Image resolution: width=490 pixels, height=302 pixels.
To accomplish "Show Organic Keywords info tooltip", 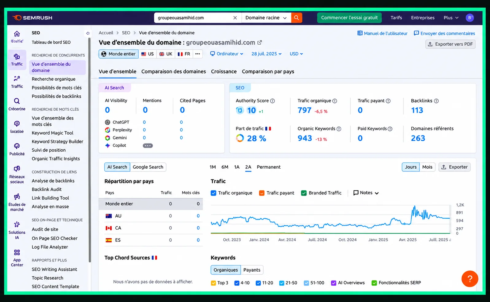I will coord(339,129).
